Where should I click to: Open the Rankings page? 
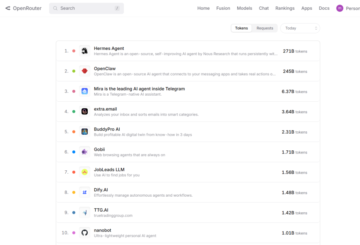pyautogui.click(x=285, y=8)
